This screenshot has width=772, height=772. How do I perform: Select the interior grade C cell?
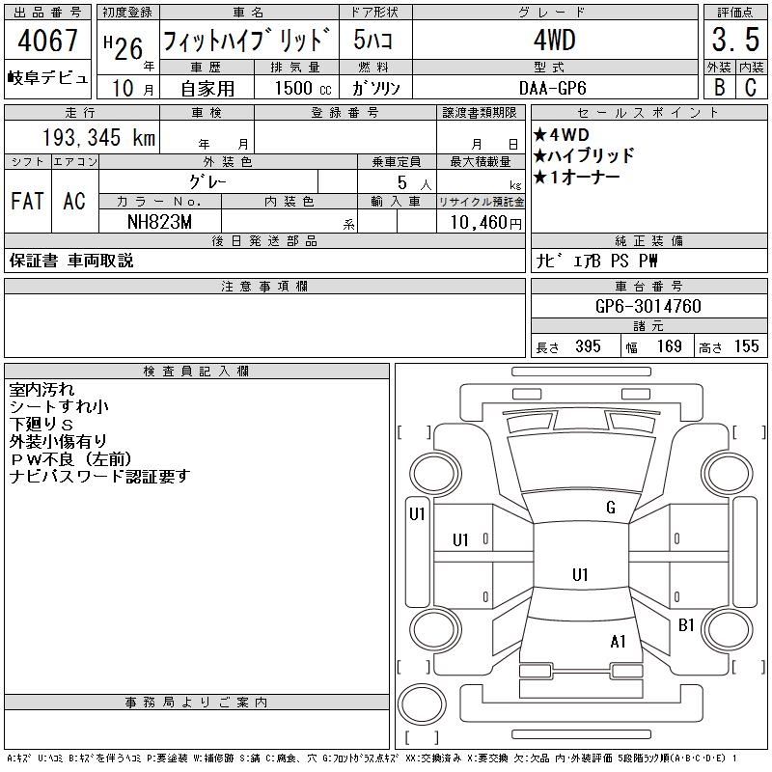pos(750,87)
